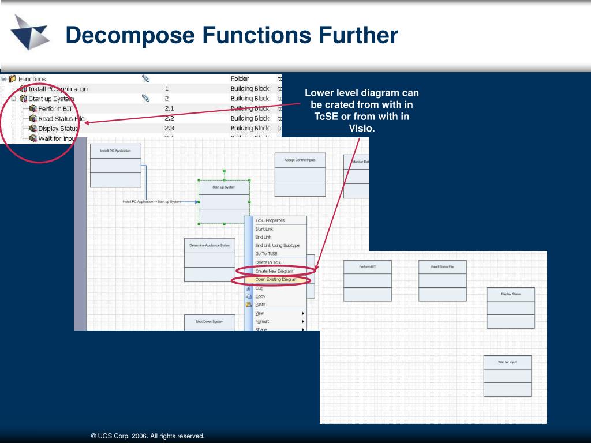Choose Open Existing Diagram menu entry
The image size is (591, 443).
coord(276,280)
